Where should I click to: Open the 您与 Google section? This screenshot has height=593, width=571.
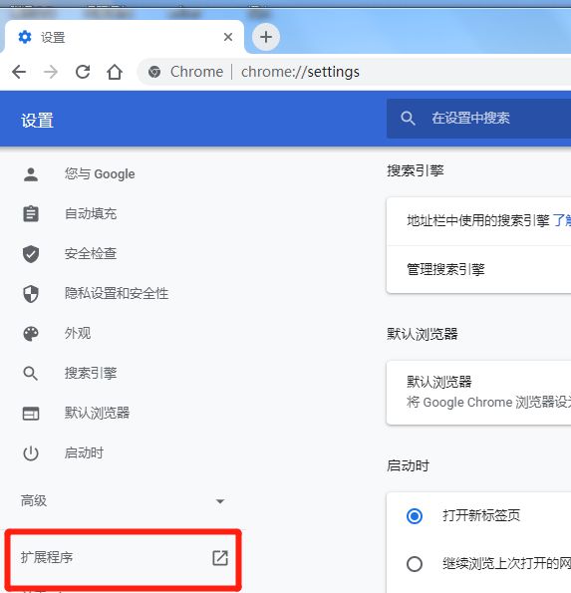100,174
